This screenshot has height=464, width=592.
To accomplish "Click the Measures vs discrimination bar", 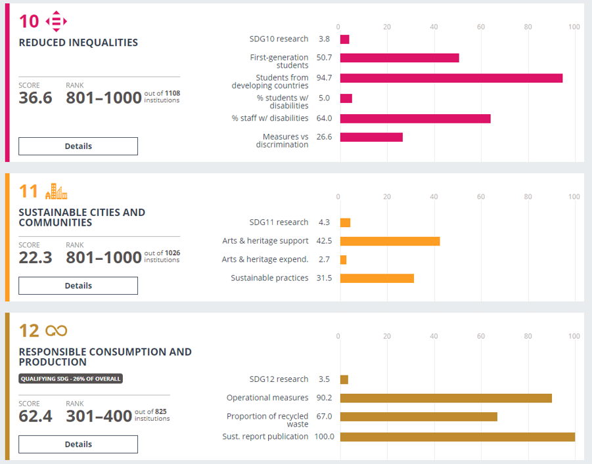I will [371, 137].
